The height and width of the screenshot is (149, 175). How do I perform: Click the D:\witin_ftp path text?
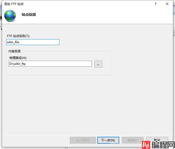pyautogui.click(x=18, y=64)
